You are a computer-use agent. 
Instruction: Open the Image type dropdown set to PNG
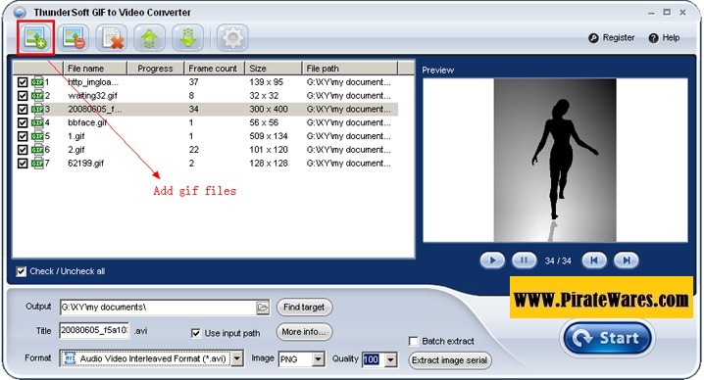point(319,358)
